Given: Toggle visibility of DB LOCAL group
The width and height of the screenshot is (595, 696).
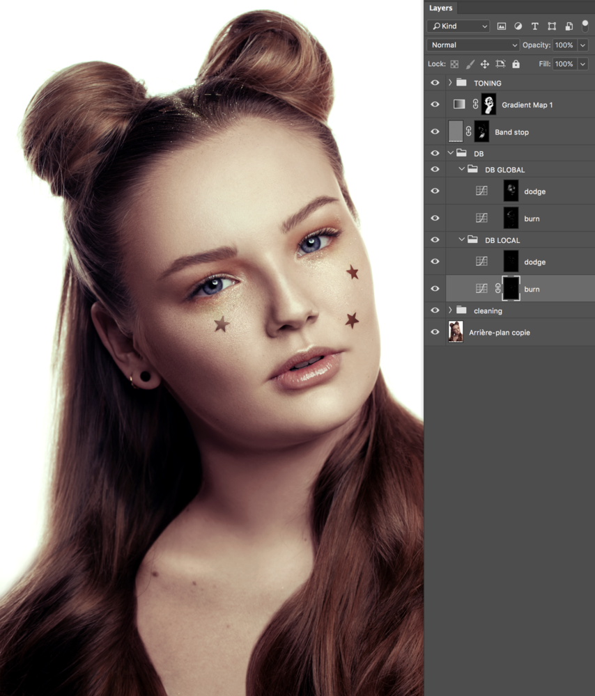Looking at the screenshot, I should (x=435, y=239).
